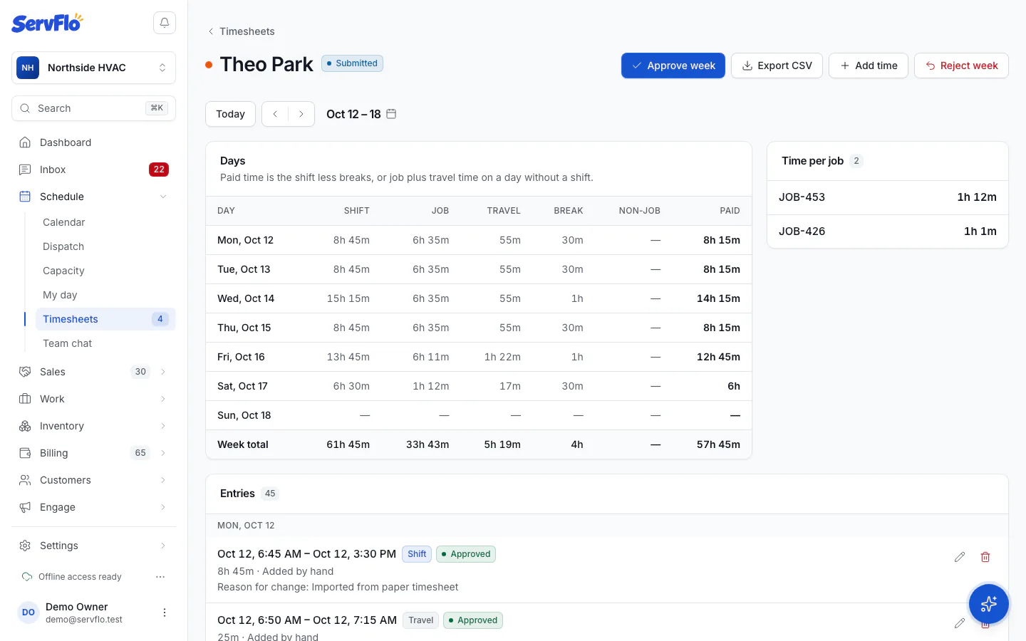This screenshot has height=641, width=1026.
Task: Open JOB-426 in Time per job
Action: tap(888, 231)
